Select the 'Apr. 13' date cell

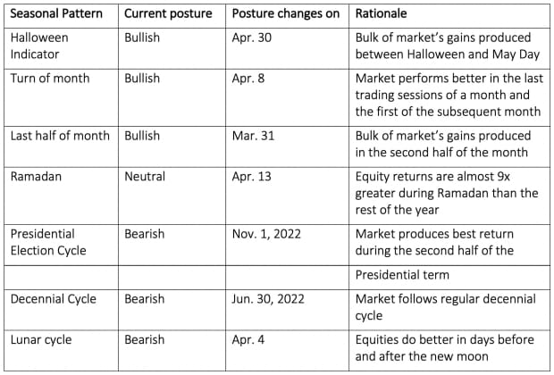click(251, 177)
